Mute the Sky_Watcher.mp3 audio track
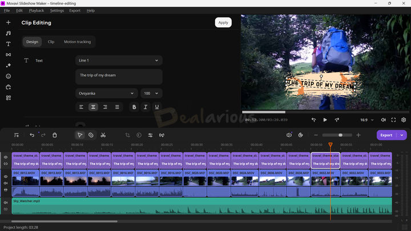Image resolution: width=411 pixels, height=231 pixels. coord(6,202)
